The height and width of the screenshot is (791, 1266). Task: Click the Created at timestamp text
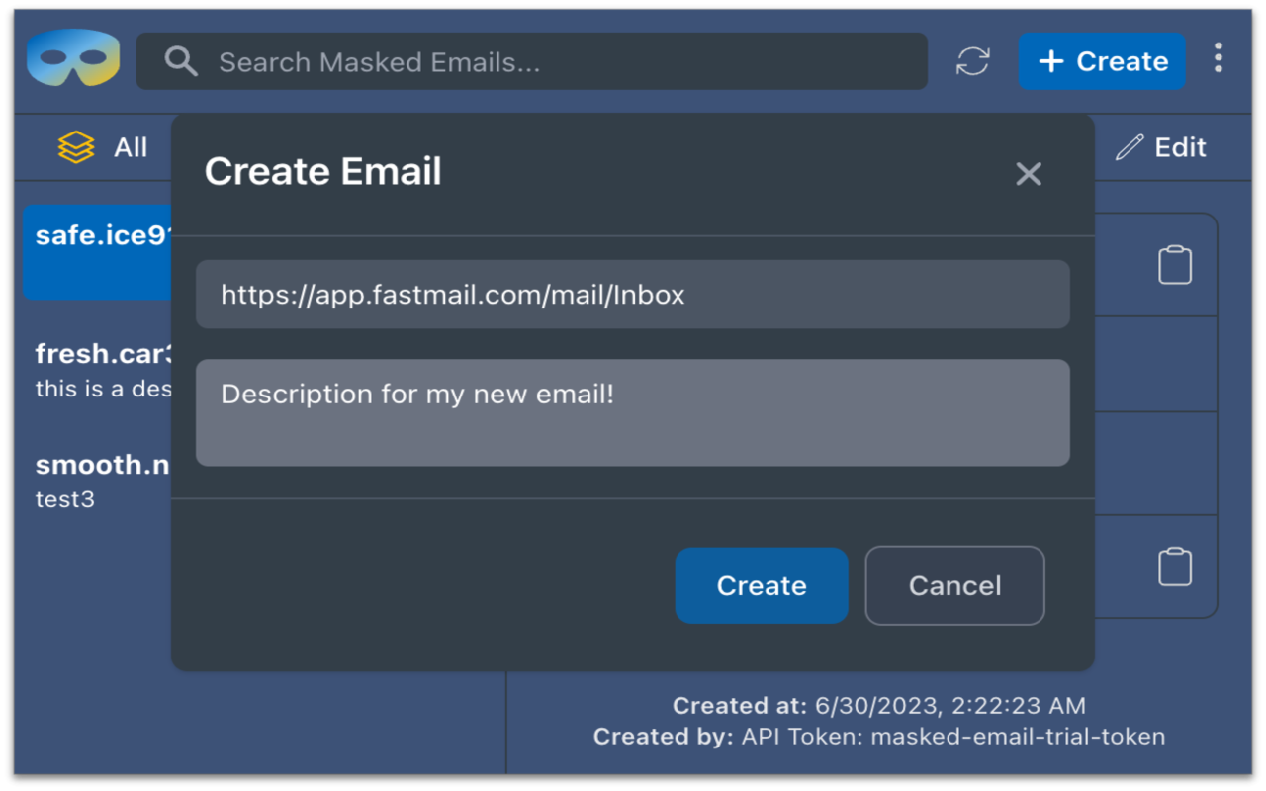coord(879,706)
